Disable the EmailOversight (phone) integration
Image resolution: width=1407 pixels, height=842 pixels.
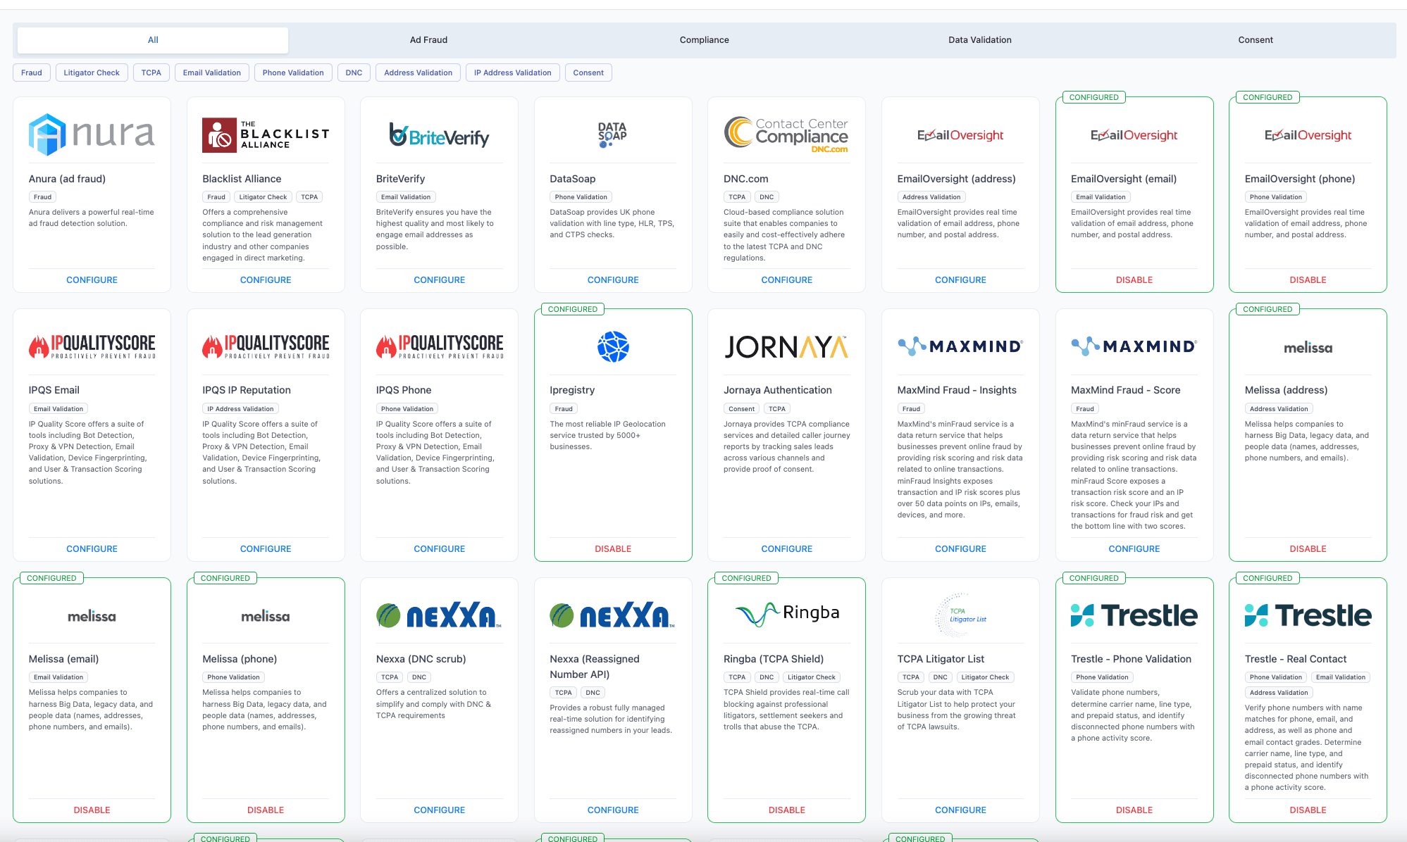[x=1308, y=280]
